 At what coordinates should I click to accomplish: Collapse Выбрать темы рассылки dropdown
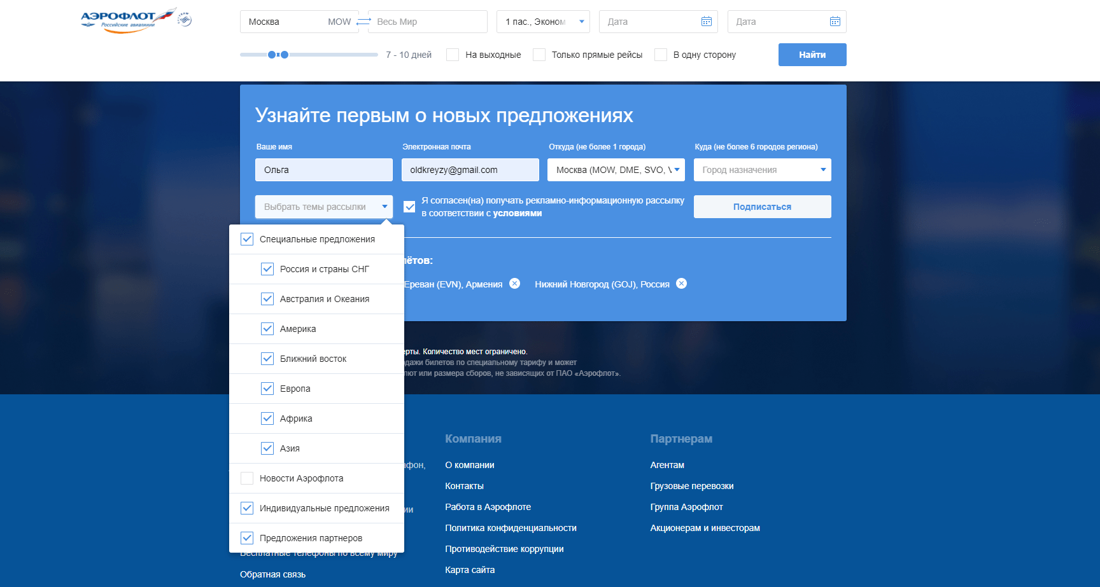324,207
